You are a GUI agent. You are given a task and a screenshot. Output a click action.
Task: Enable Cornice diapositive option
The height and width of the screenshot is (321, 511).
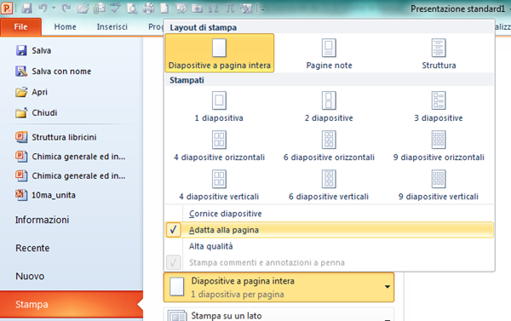pyautogui.click(x=329, y=214)
